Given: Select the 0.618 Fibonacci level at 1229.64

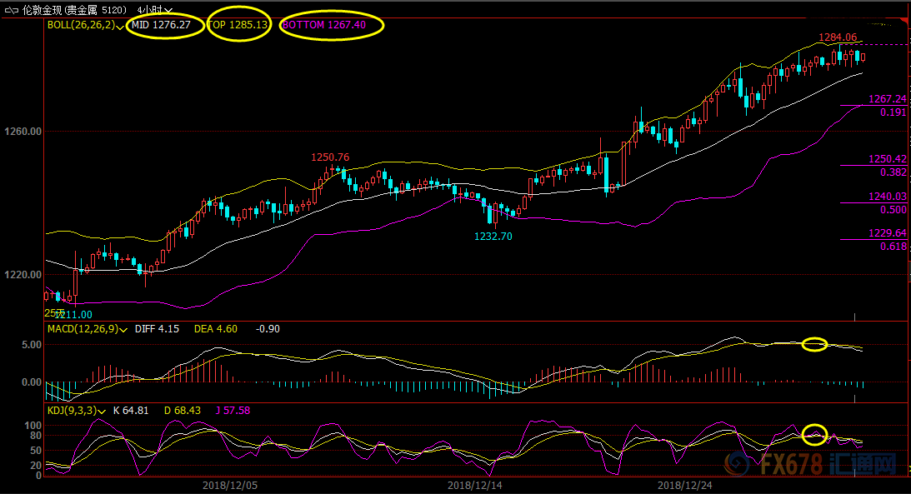Looking at the screenshot, I should (x=893, y=247).
